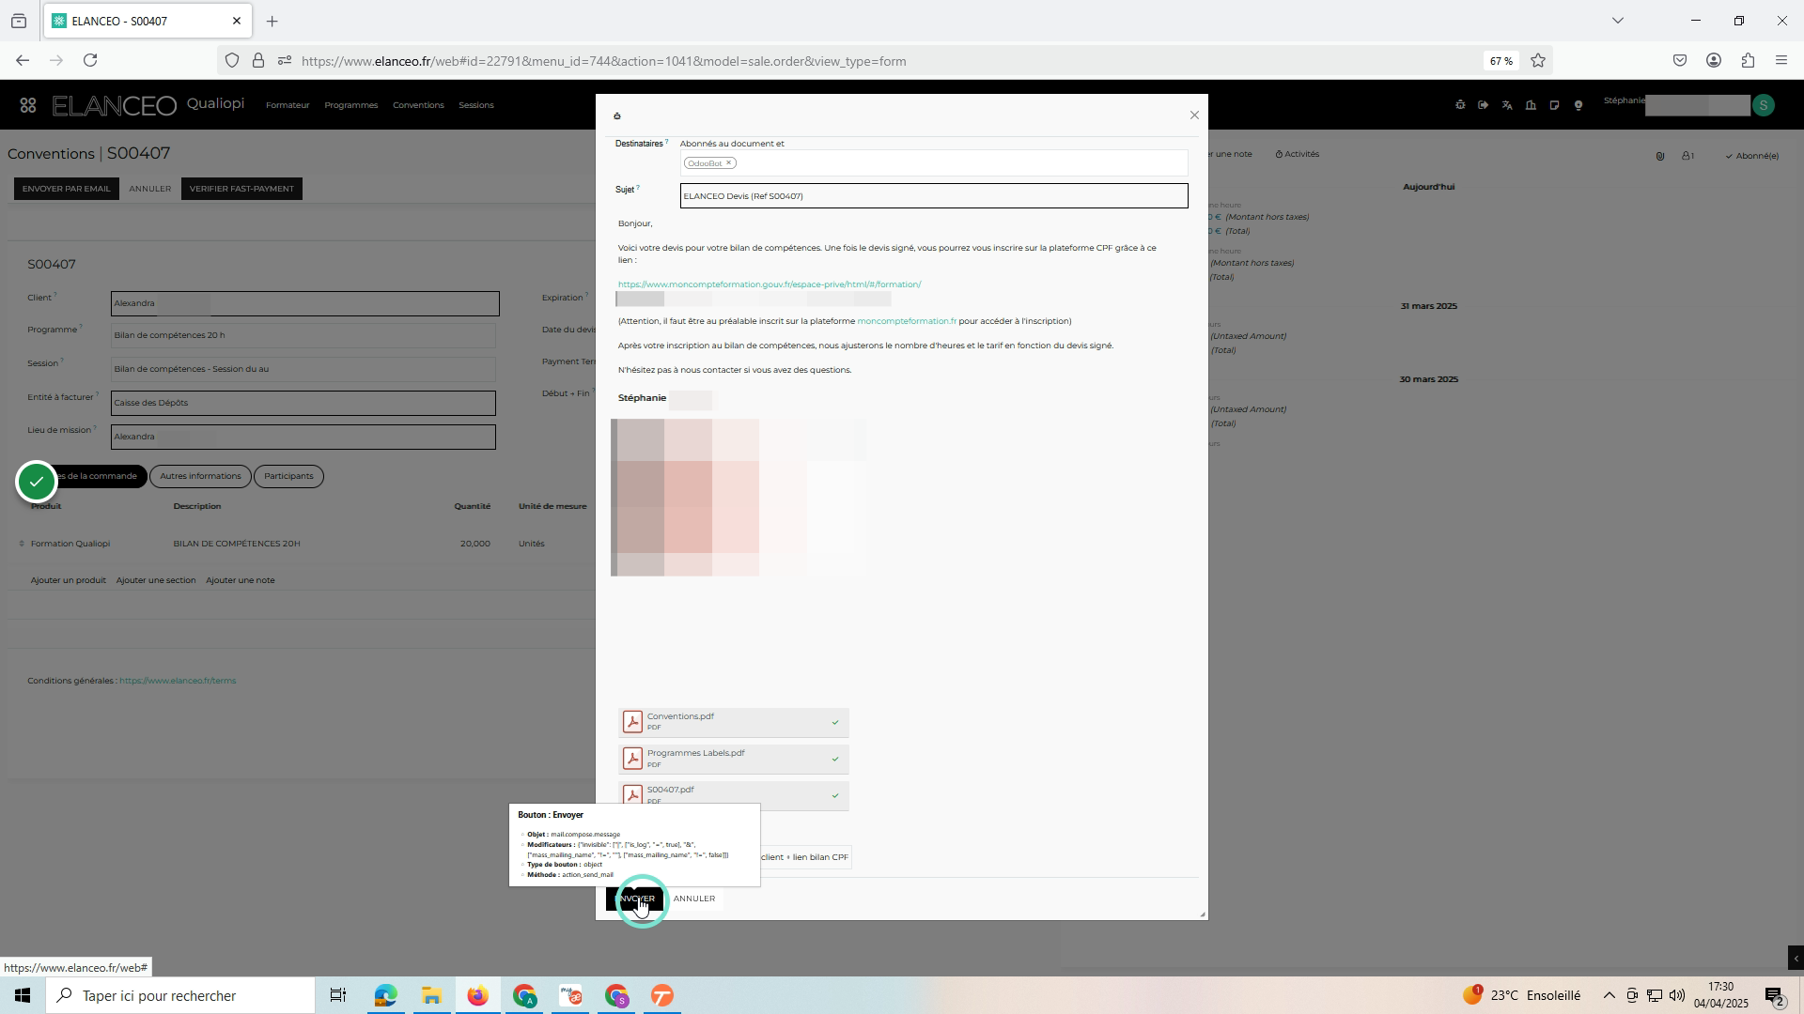Switch to Autres informations tab

(200, 476)
